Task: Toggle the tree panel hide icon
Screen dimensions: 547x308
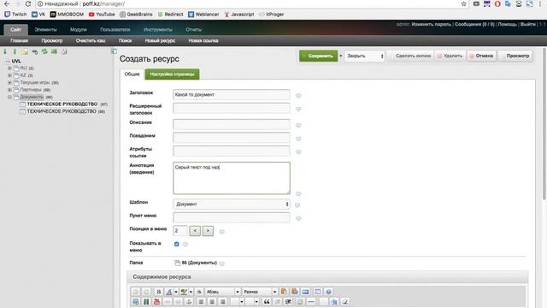Action: tap(114, 51)
